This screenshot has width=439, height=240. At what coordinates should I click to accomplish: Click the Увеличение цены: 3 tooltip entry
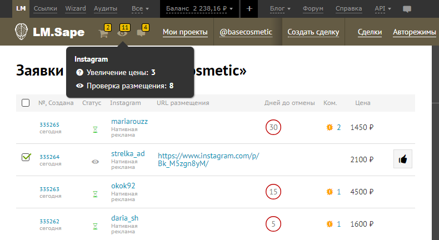coord(116,73)
